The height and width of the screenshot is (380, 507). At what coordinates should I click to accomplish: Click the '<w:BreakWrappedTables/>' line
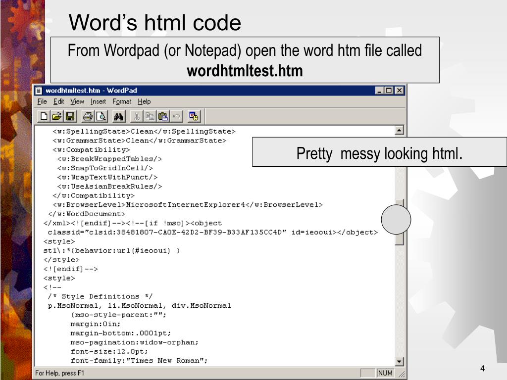[109, 159]
